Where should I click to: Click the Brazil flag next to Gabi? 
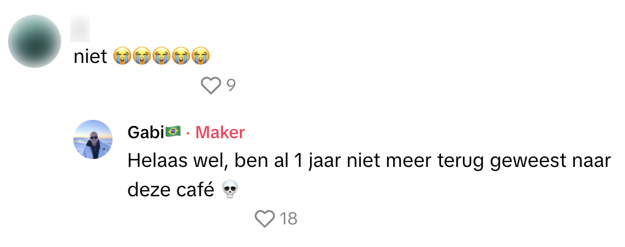pos(173,131)
